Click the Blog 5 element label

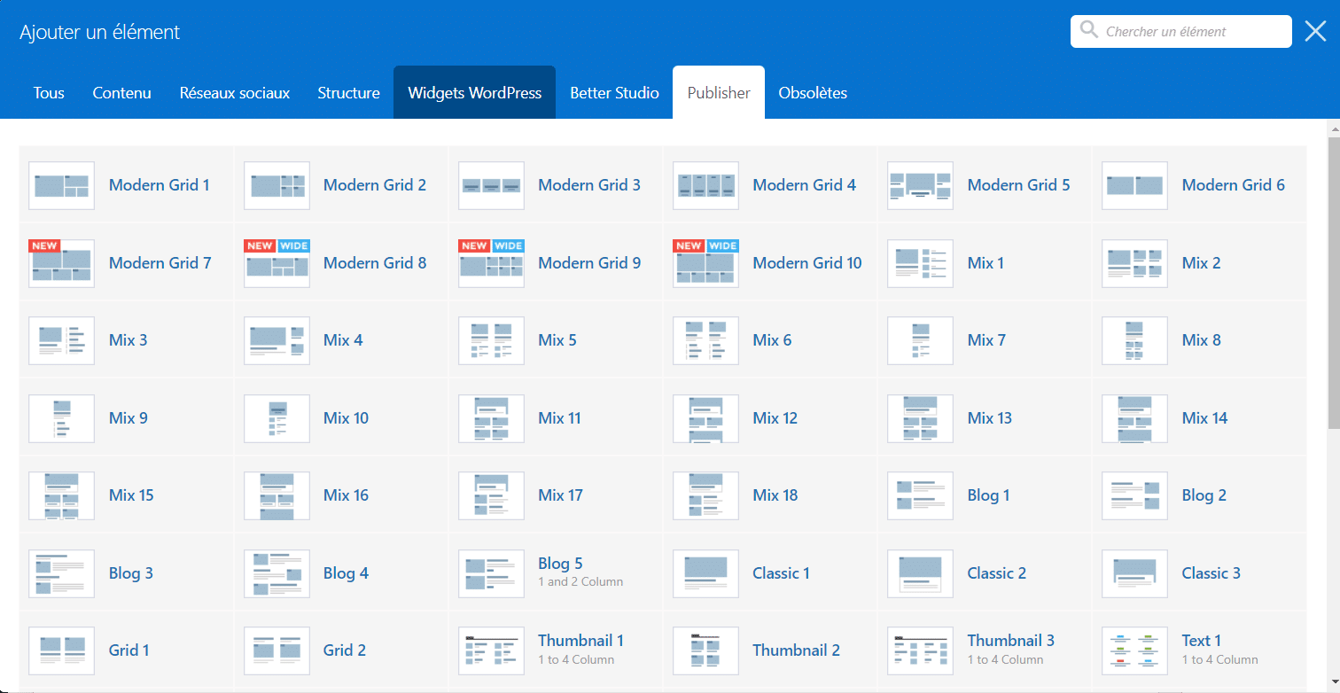coord(560,564)
